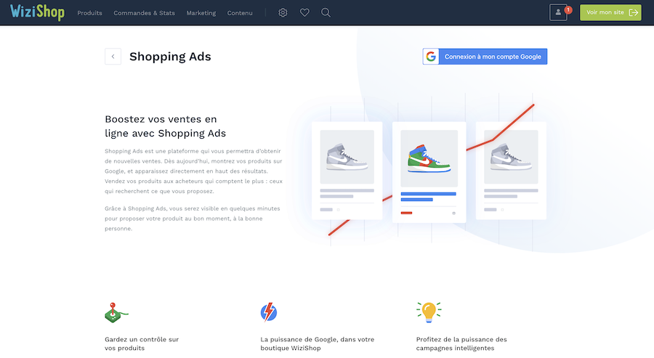Click the Google G logo
Viewport: 654px width, 358px height.
point(431,56)
